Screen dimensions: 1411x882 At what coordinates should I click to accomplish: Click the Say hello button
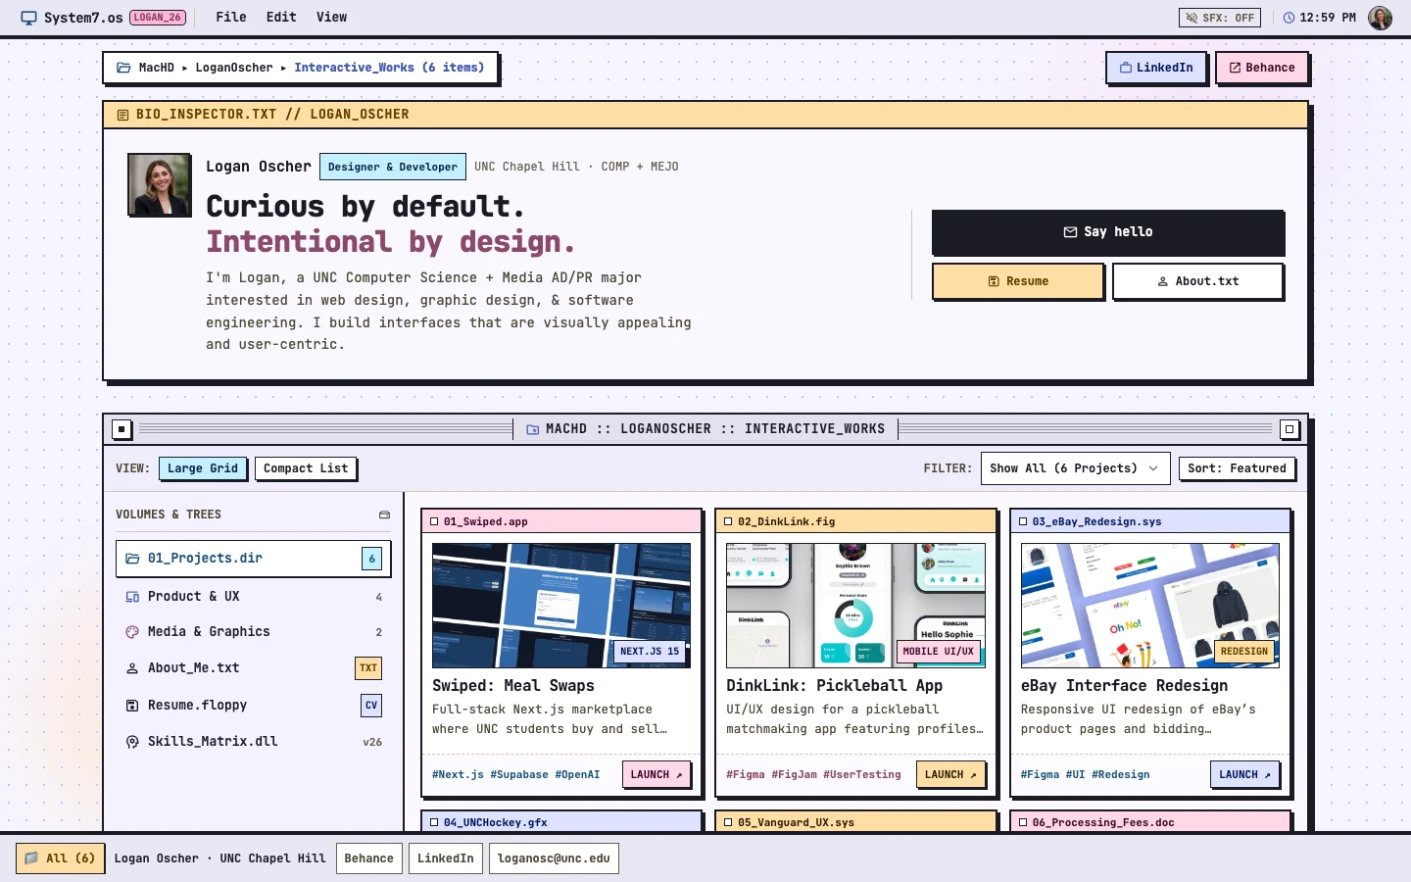pos(1108,232)
